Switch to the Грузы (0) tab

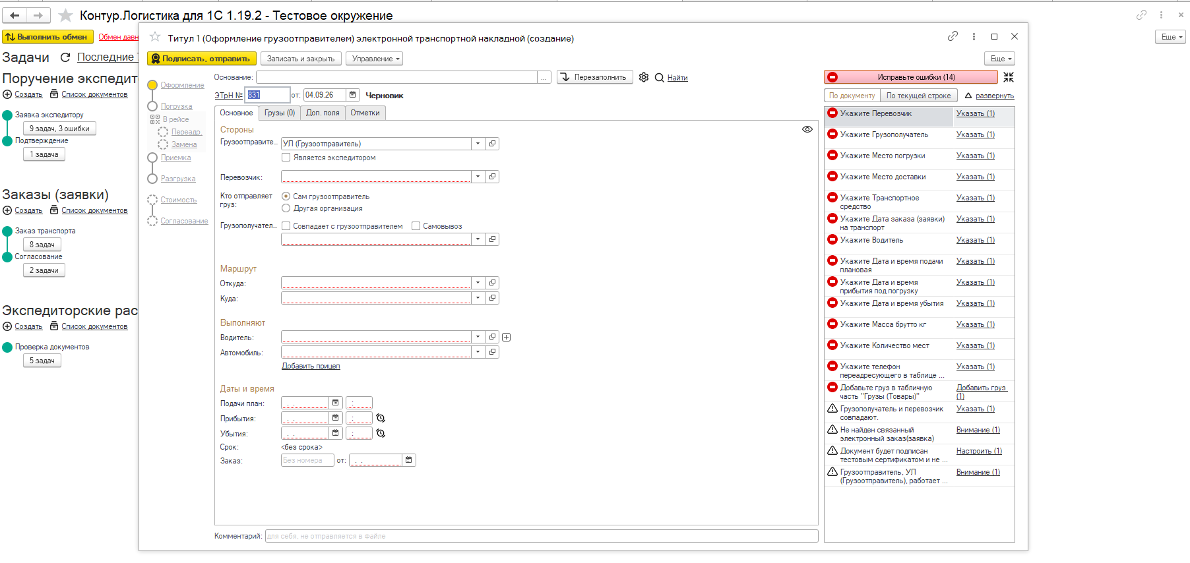pos(280,113)
